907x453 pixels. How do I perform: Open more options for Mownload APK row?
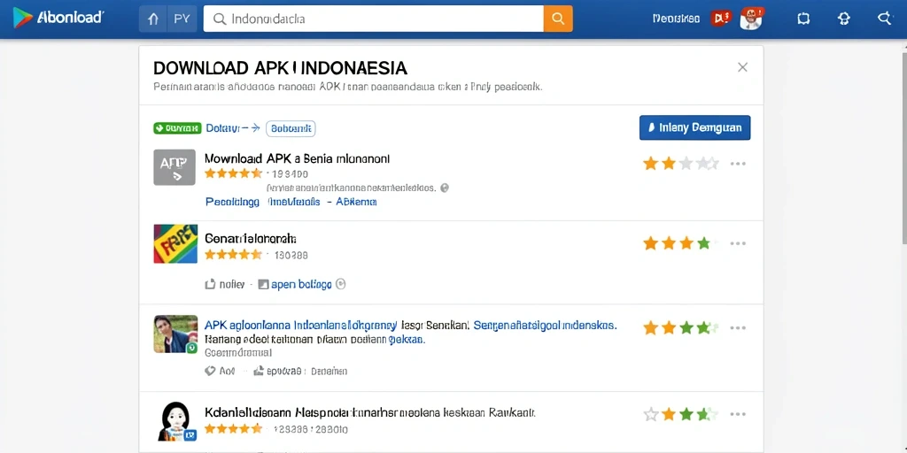[738, 164]
